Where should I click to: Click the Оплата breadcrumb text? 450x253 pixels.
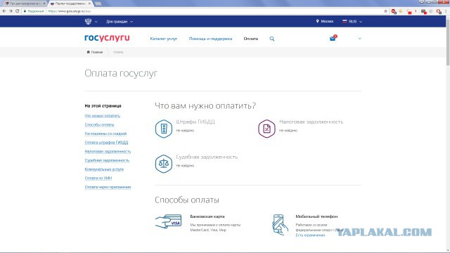(x=118, y=52)
